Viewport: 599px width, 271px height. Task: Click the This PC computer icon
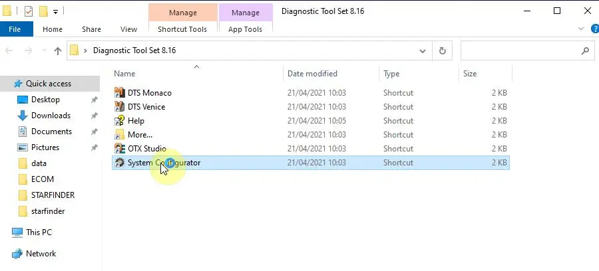17,232
